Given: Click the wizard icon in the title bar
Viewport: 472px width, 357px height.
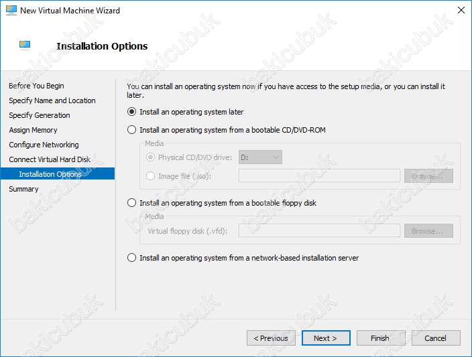Looking at the screenshot, I should pyautogui.click(x=11, y=10).
